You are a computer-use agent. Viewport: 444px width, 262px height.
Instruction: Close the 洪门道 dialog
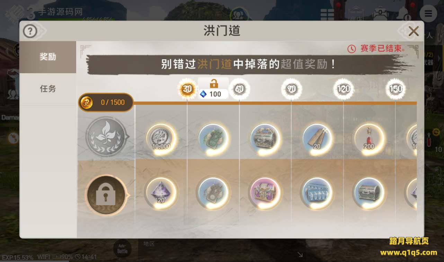(x=414, y=32)
